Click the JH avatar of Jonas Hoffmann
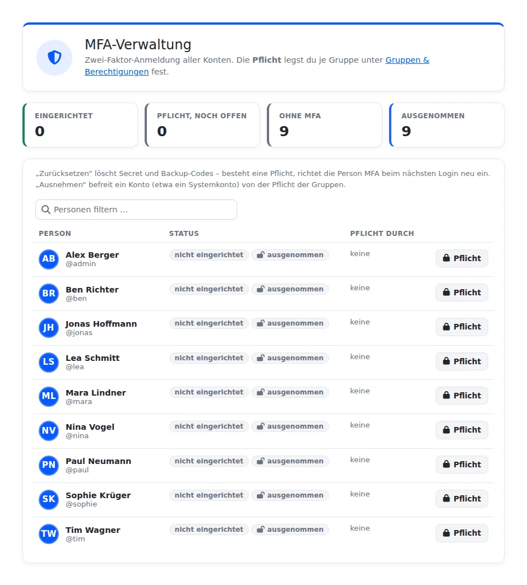The width and height of the screenshot is (527, 585). click(49, 328)
